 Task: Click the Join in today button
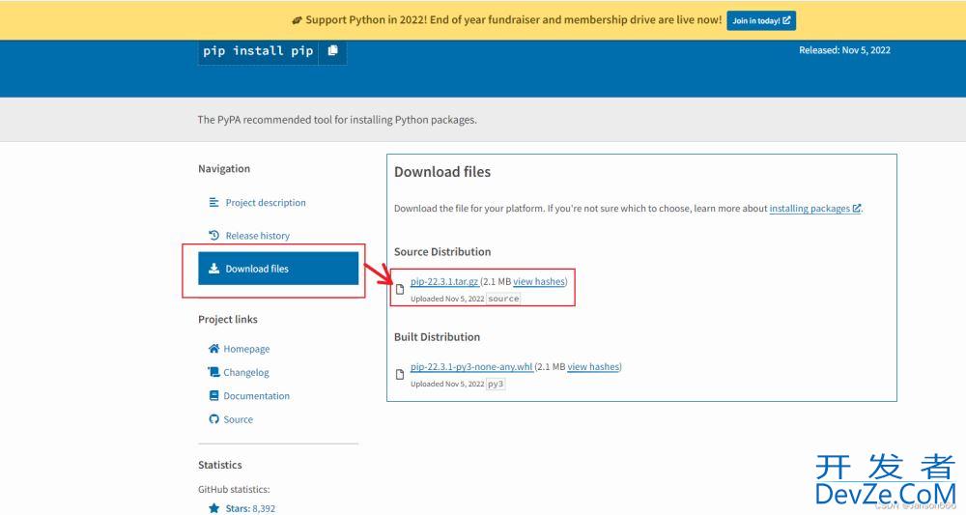(761, 20)
